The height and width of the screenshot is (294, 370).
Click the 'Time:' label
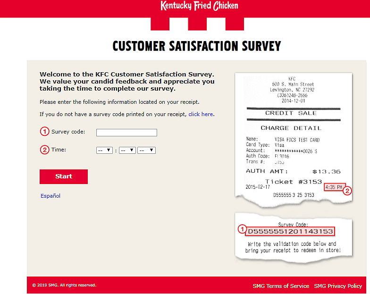59,150
